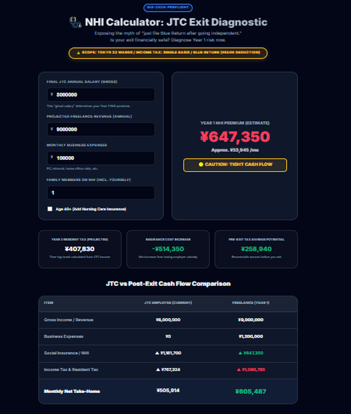Click the yen symbol in Projected Freelance Revenue field

pyautogui.click(x=52, y=129)
